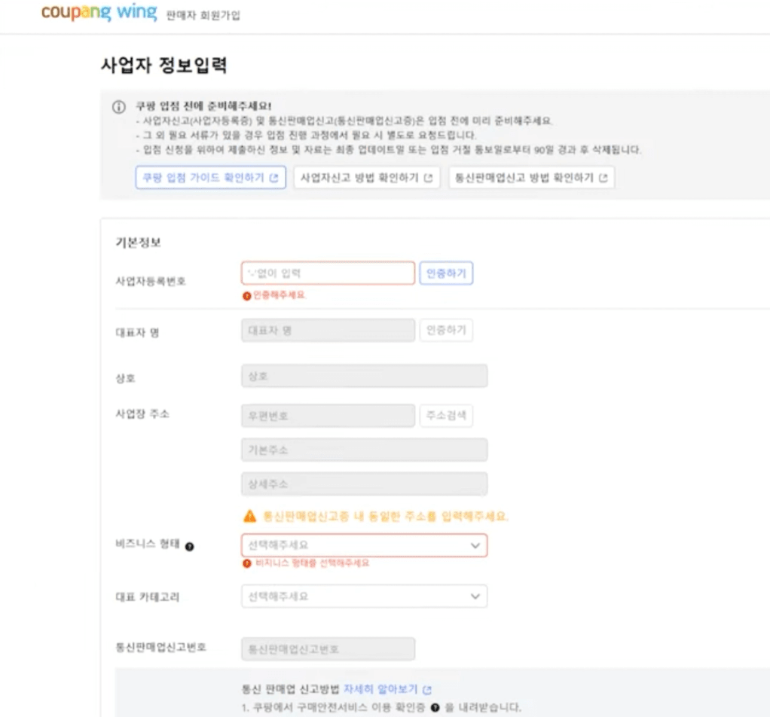Click red error icon under 비즈니스 형태 dropdown

(246, 563)
